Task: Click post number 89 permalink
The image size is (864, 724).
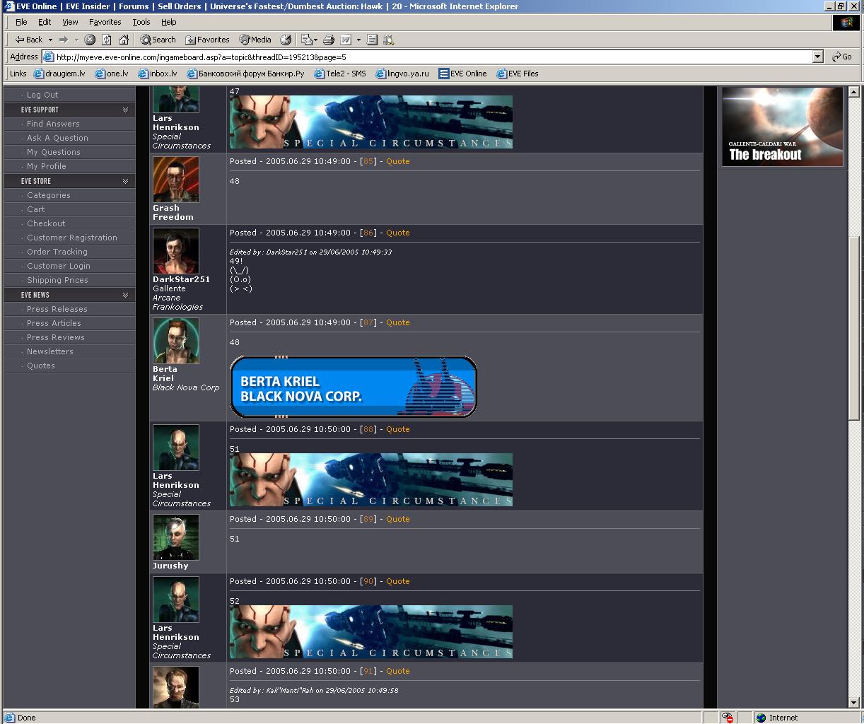Action: [x=368, y=519]
